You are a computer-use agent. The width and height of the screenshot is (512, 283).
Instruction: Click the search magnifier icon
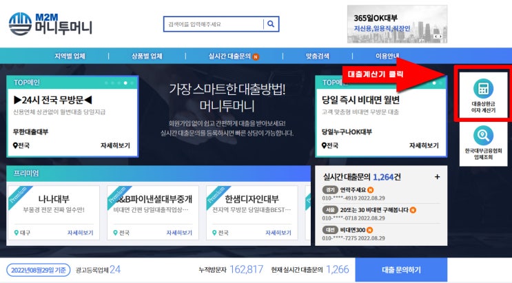point(271,24)
